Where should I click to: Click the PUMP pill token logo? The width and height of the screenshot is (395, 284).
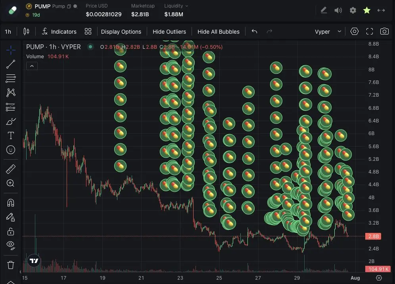point(12,10)
